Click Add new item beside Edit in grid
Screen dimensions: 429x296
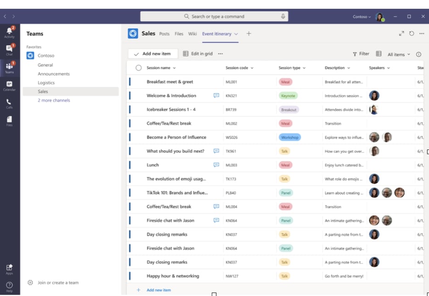pyautogui.click(x=153, y=54)
